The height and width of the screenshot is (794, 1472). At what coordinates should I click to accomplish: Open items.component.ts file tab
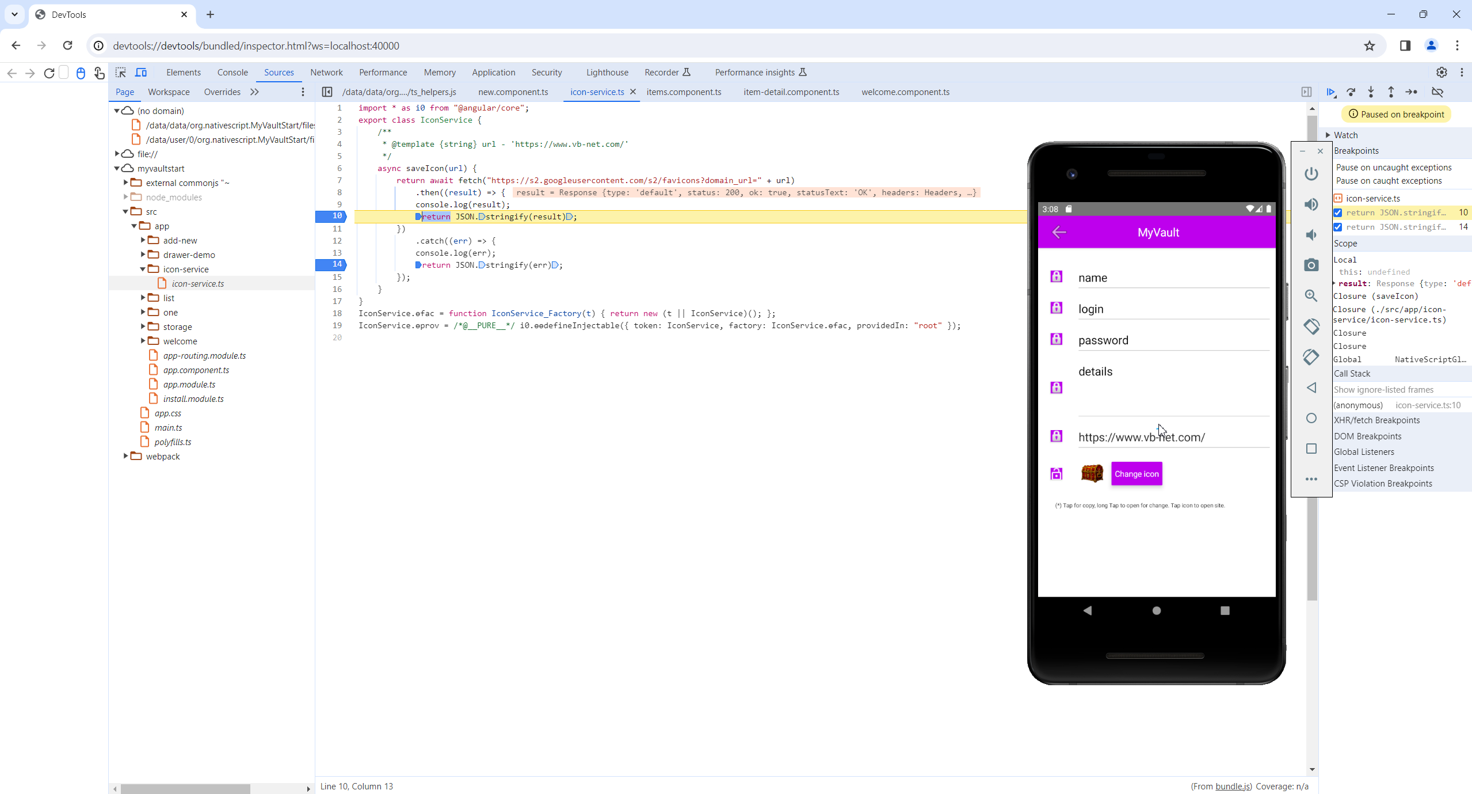(x=683, y=92)
